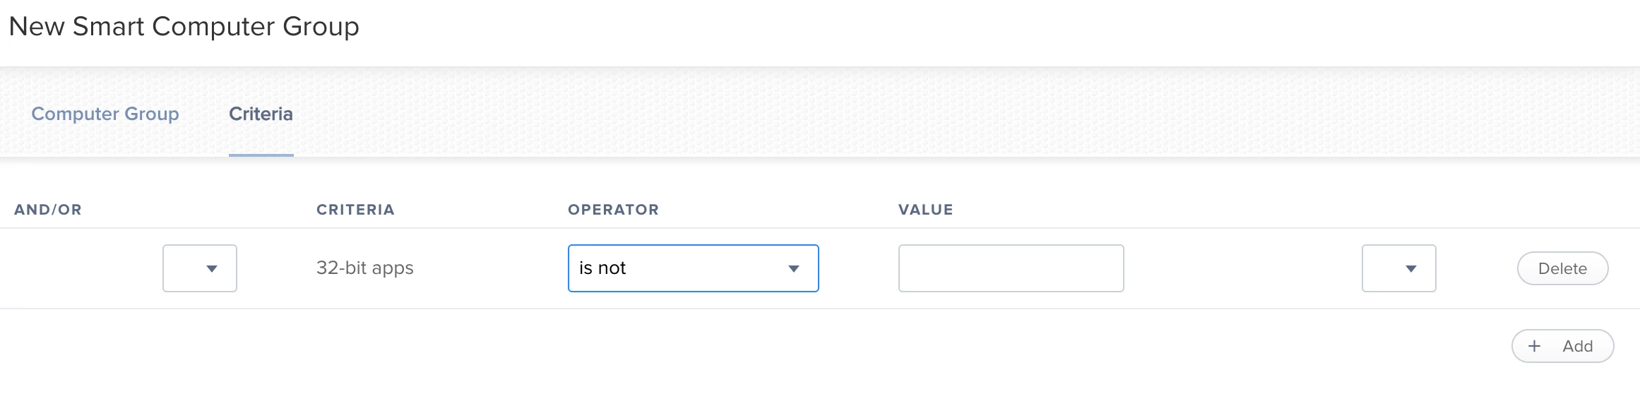Click the VALUE column header

926,210
